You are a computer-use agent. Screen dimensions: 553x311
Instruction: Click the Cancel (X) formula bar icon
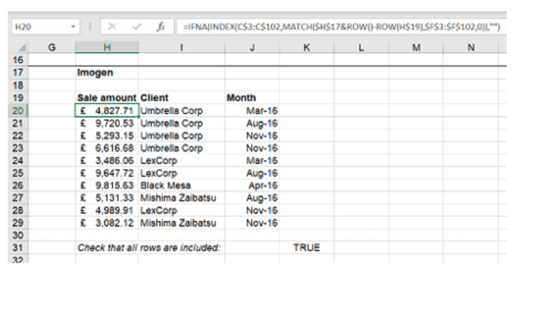[x=112, y=27]
